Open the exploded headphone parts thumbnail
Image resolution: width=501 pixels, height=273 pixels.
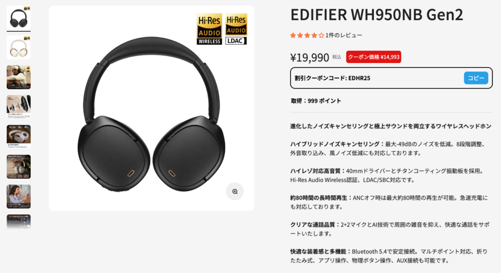click(x=19, y=107)
